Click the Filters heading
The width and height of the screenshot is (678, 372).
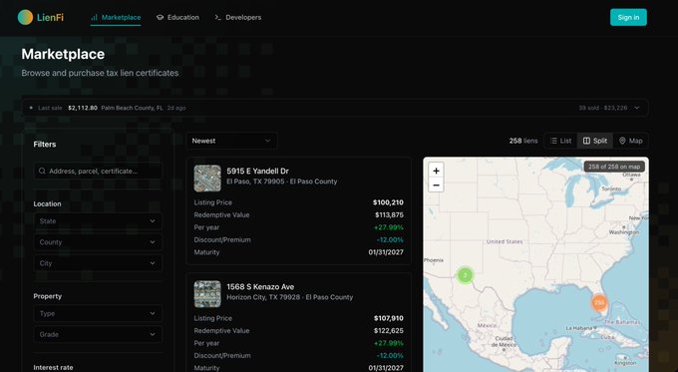click(x=45, y=144)
